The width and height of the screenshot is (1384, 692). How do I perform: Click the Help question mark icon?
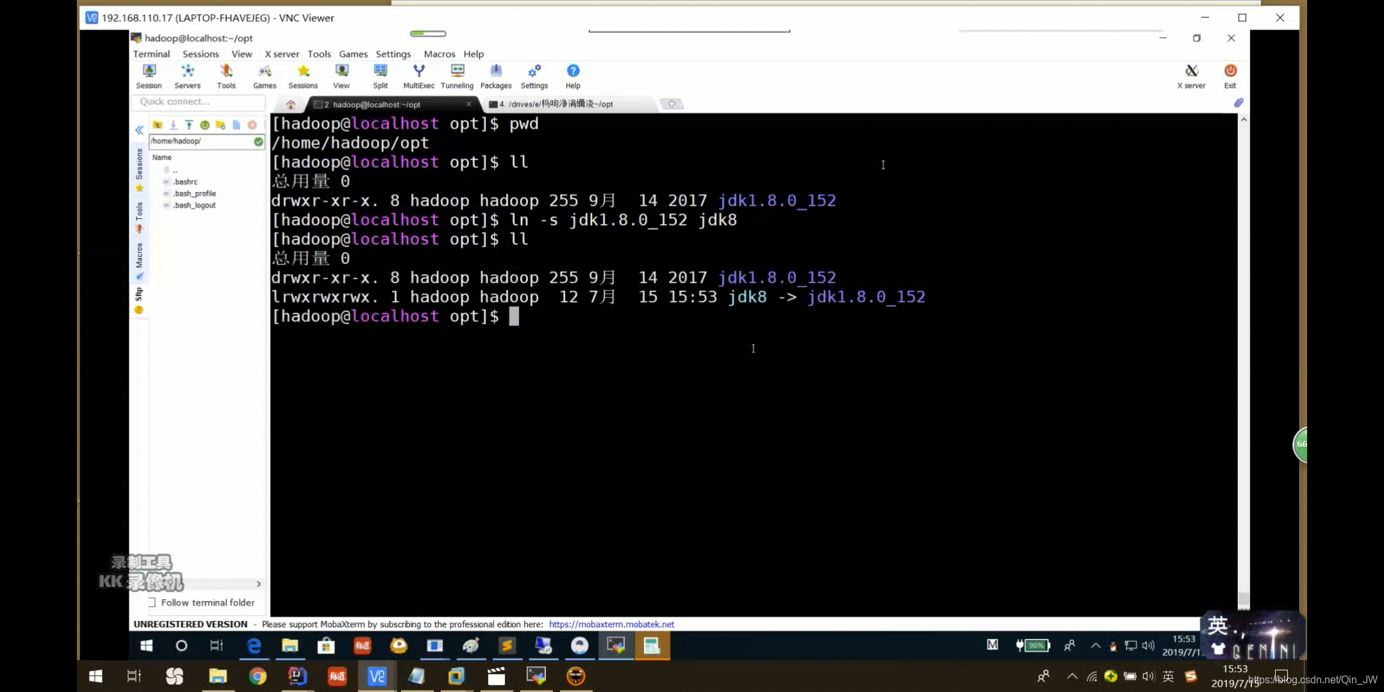point(573,76)
